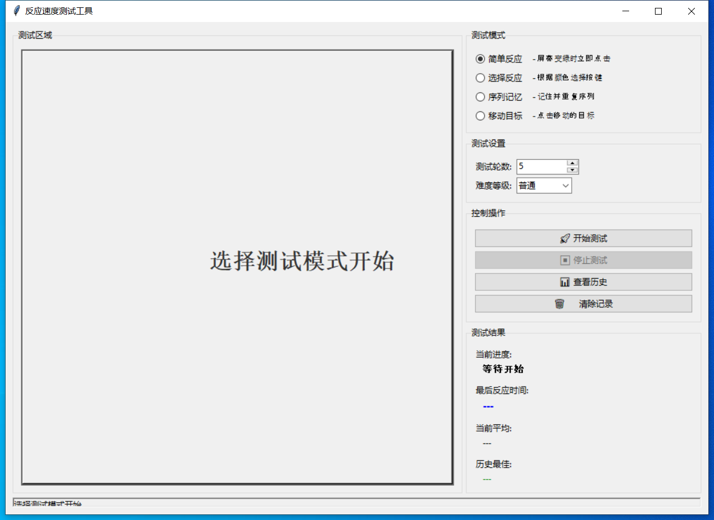Click 清除记录 to clear records
The width and height of the screenshot is (714, 520).
click(584, 304)
